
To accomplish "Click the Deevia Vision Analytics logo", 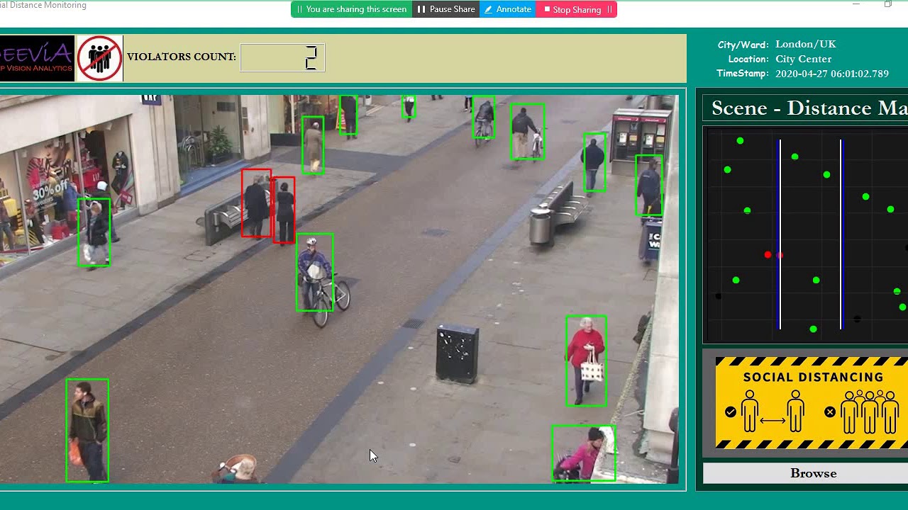I will click(x=36, y=58).
